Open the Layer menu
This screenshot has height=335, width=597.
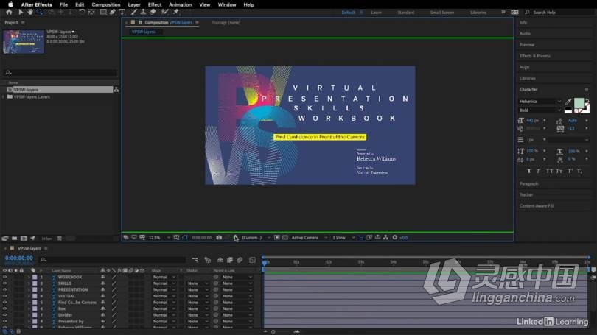[x=134, y=4]
